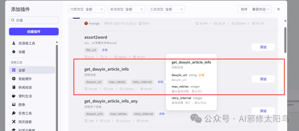Image resolution: width=299 pixels, height=131 pixels.
Task: Open 收藏 via its star icon
Action: tap(14, 52)
